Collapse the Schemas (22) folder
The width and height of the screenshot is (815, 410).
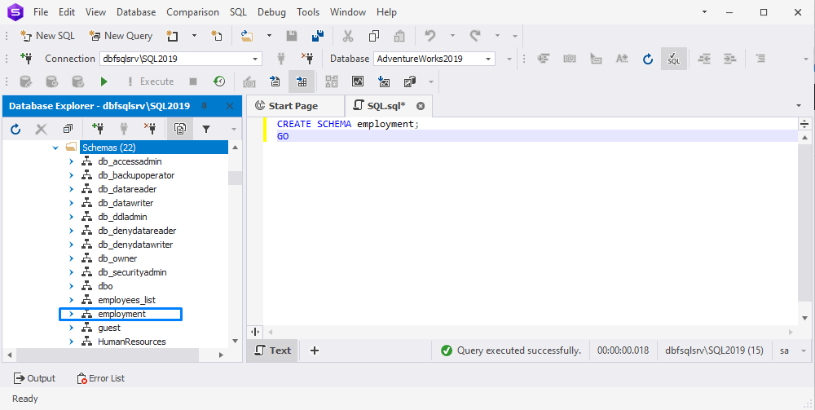click(55, 148)
